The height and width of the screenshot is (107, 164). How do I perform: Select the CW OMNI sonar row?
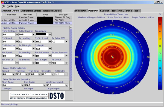(x=37, y=20)
